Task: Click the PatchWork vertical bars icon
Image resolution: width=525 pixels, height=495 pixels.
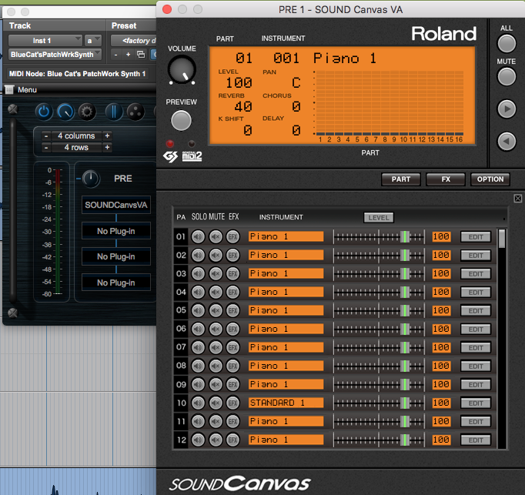Action: click(114, 112)
